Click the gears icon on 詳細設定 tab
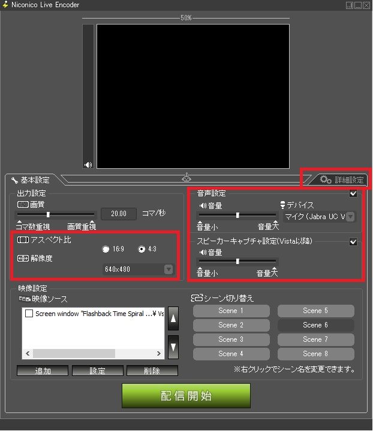Screen dimensions: 373x431 tap(326, 180)
